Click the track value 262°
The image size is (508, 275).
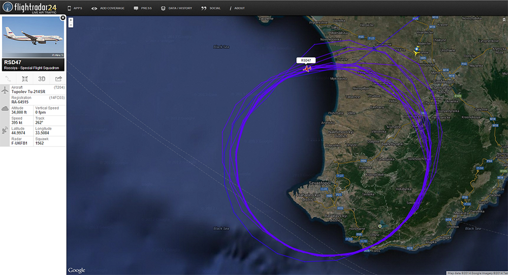(x=39, y=123)
